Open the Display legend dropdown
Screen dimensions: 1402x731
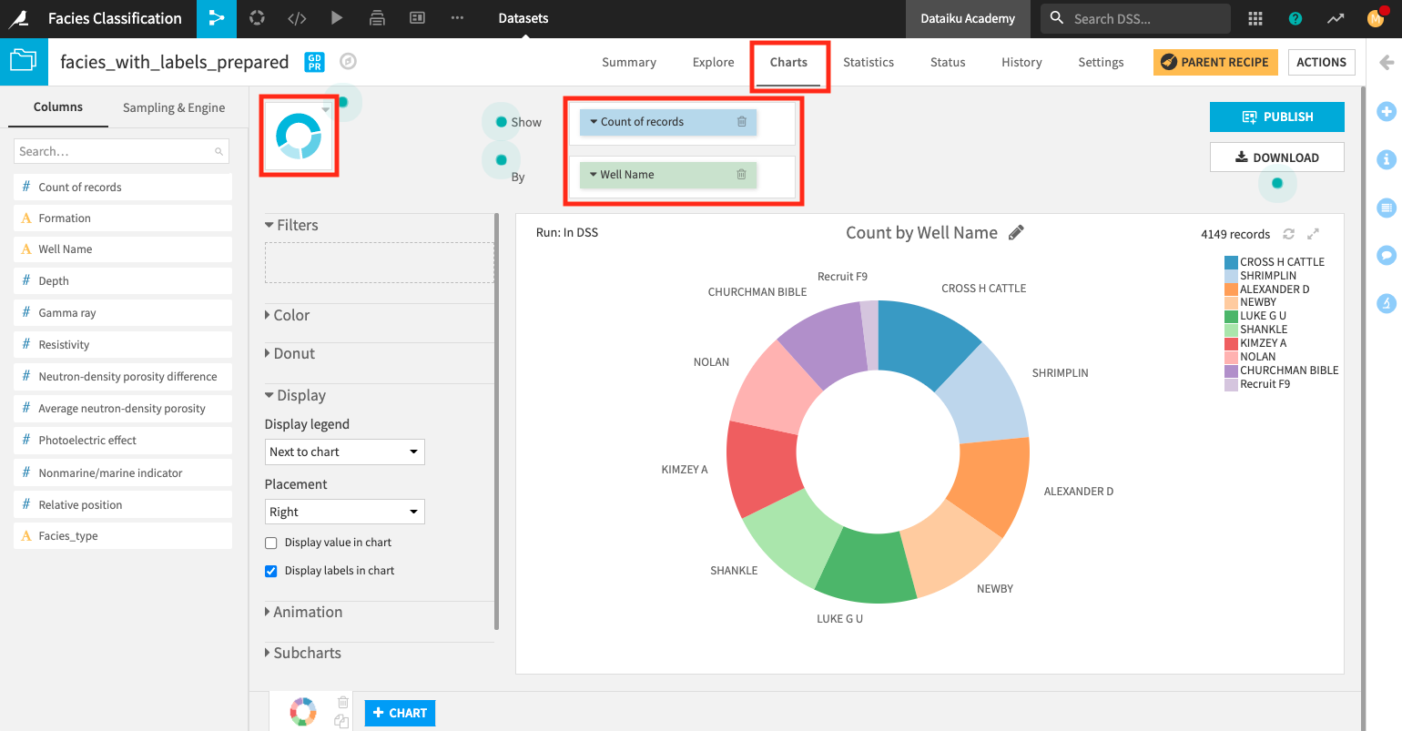click(x=344, y=452)
